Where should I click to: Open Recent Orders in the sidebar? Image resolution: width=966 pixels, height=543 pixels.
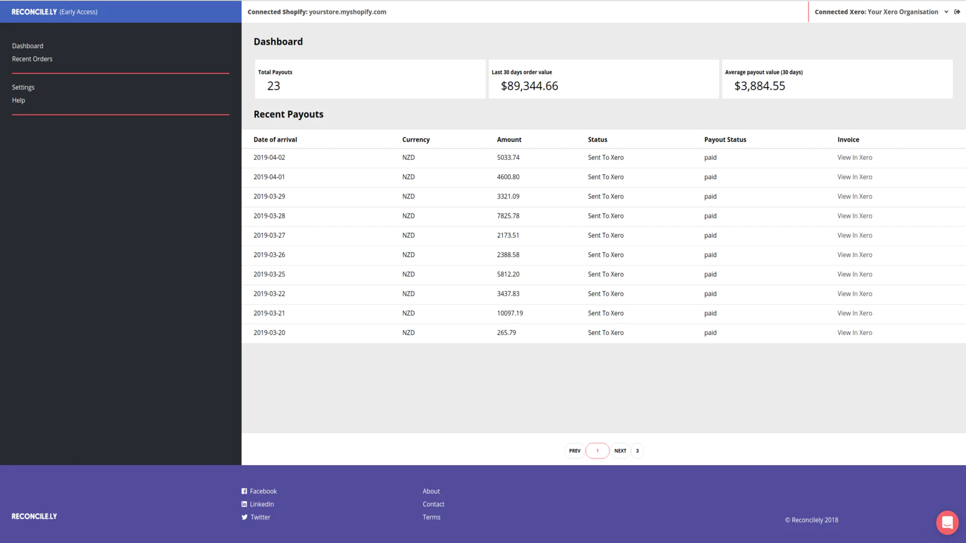coord(32,59)
